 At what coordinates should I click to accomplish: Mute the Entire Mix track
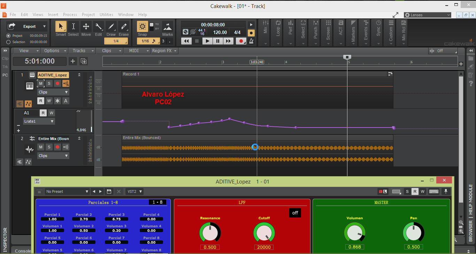coord(41,147)
